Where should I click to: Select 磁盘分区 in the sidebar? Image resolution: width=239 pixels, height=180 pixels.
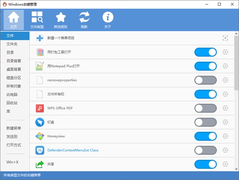click(x=15, y=78)
